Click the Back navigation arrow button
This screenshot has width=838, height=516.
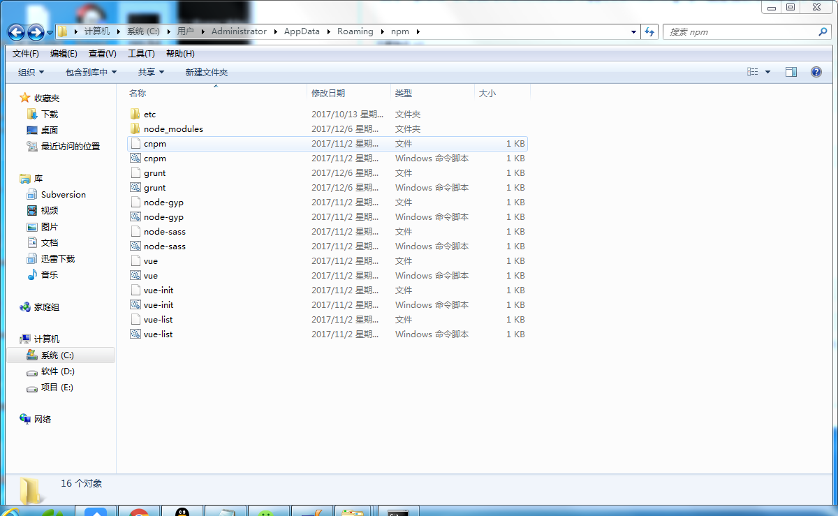16,32
